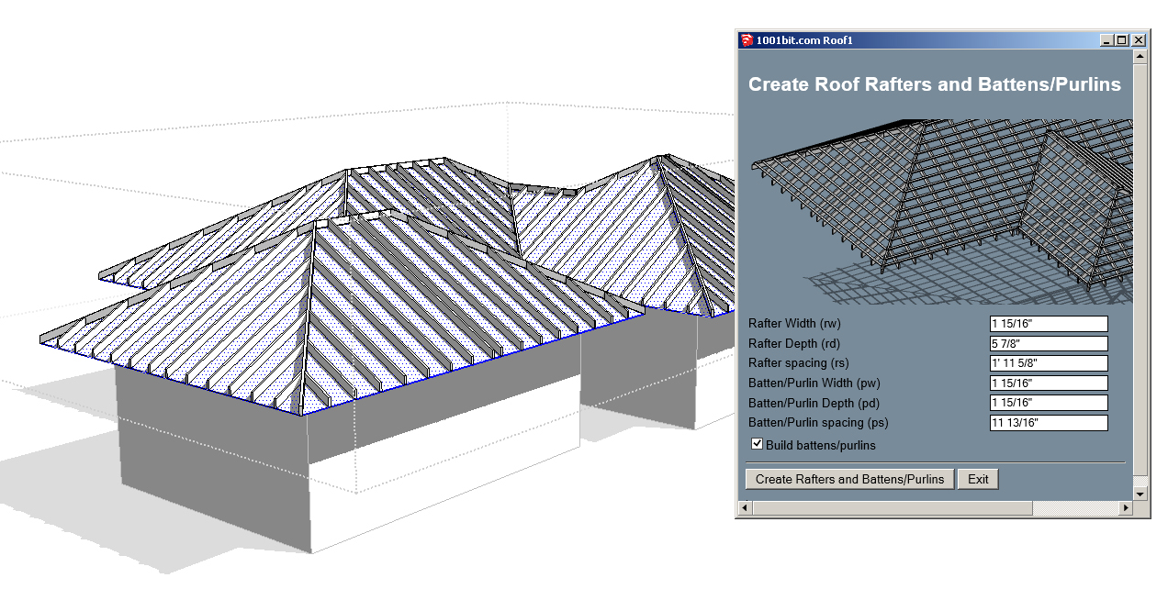
Task: Click the dialog's vertical scrollbar thumb
Action: tap(1140, 266)
